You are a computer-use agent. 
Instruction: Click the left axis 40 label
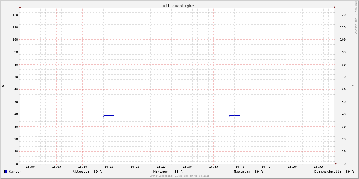pos(16,114)
